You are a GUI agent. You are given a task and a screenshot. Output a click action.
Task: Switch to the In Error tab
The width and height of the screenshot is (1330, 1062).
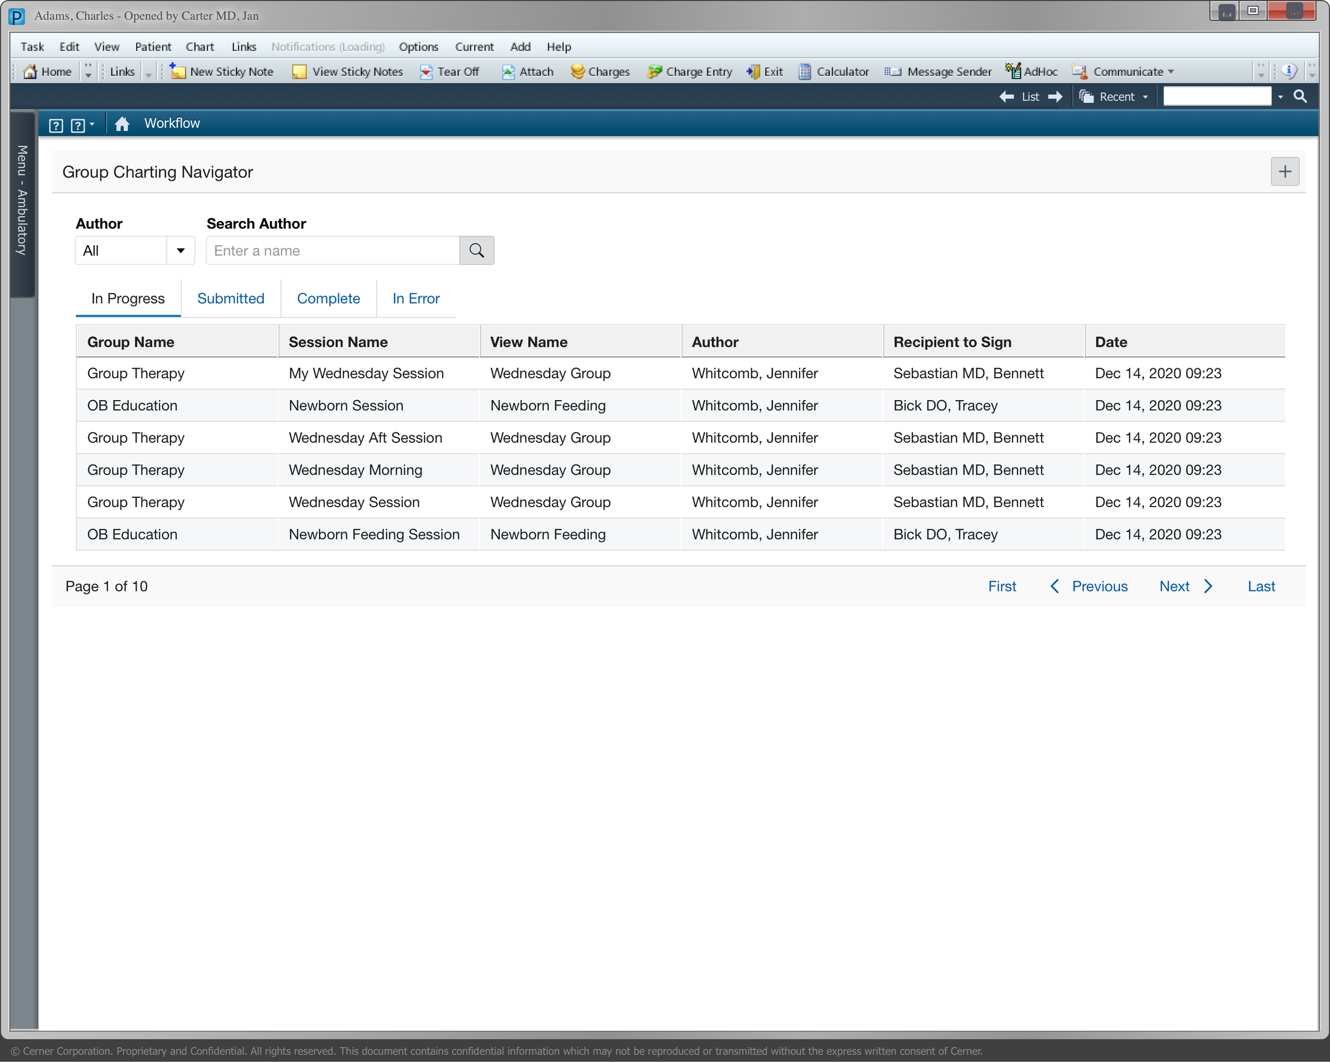[x=416, y=298]
